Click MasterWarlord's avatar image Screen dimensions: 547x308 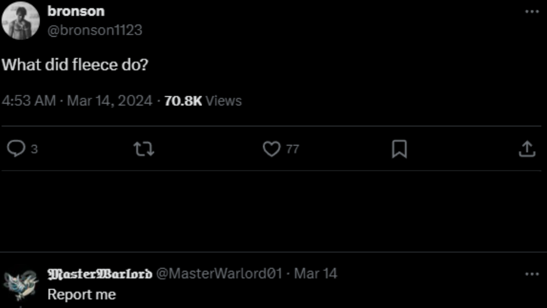pyautogui.click(x=21, y=285)
